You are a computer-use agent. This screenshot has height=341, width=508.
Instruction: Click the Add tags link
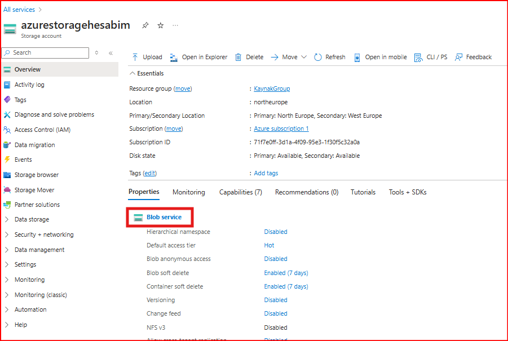[x=266, y=173]
